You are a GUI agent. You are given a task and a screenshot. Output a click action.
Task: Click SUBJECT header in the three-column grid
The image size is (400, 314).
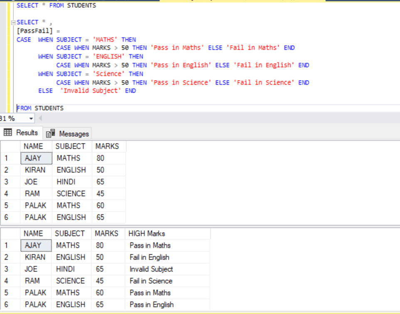click(x=72, y=146)
